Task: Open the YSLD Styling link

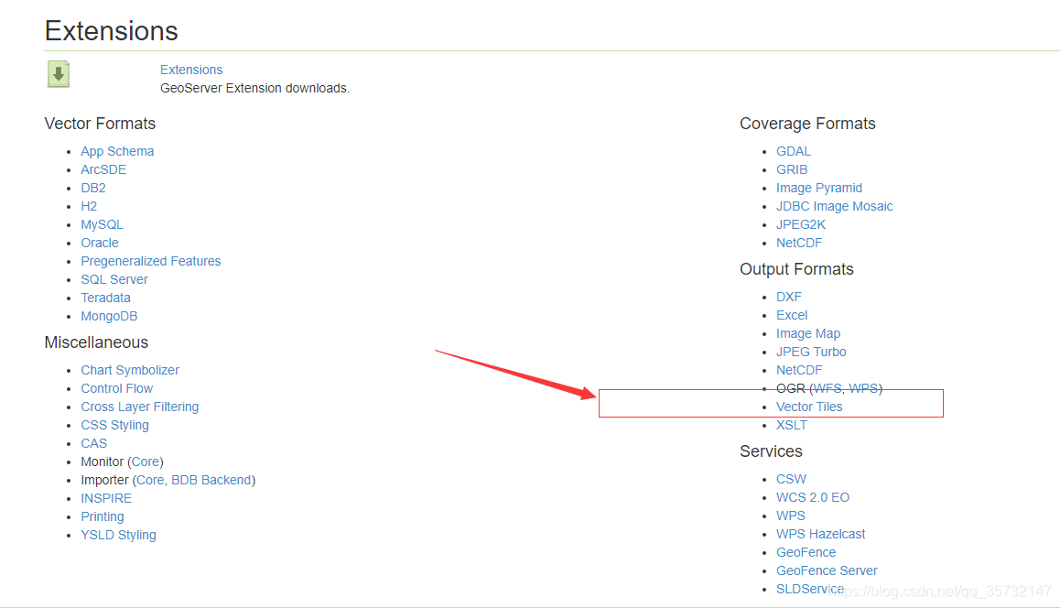Action: (x=118, y=534)
